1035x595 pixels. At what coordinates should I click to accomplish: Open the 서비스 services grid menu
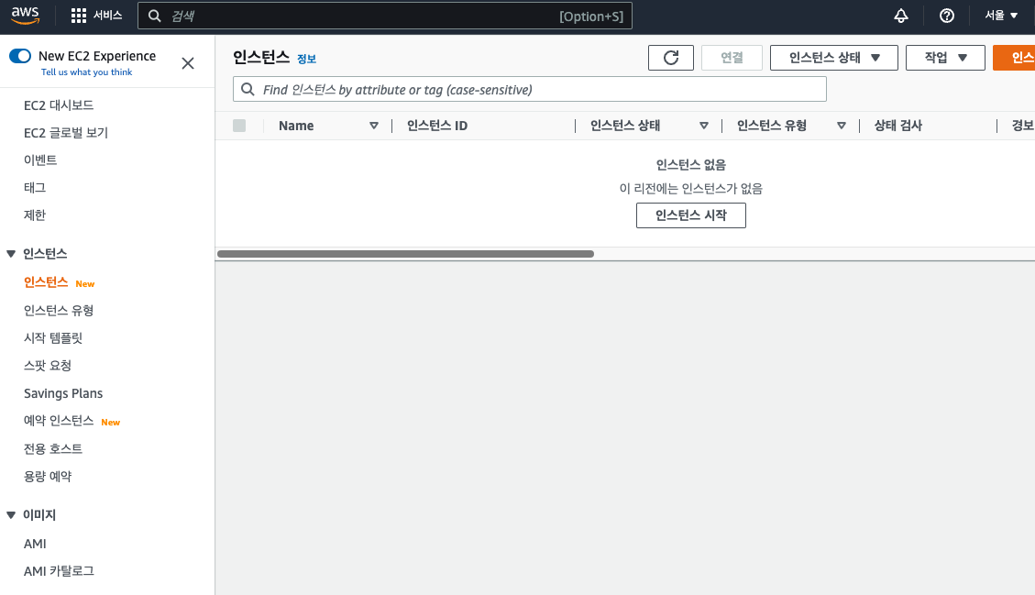[96, 16]
